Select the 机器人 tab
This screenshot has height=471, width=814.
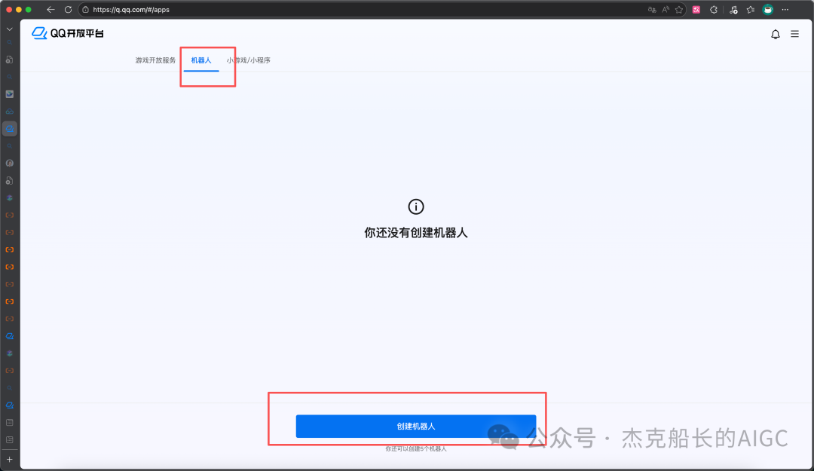(201, 60)
